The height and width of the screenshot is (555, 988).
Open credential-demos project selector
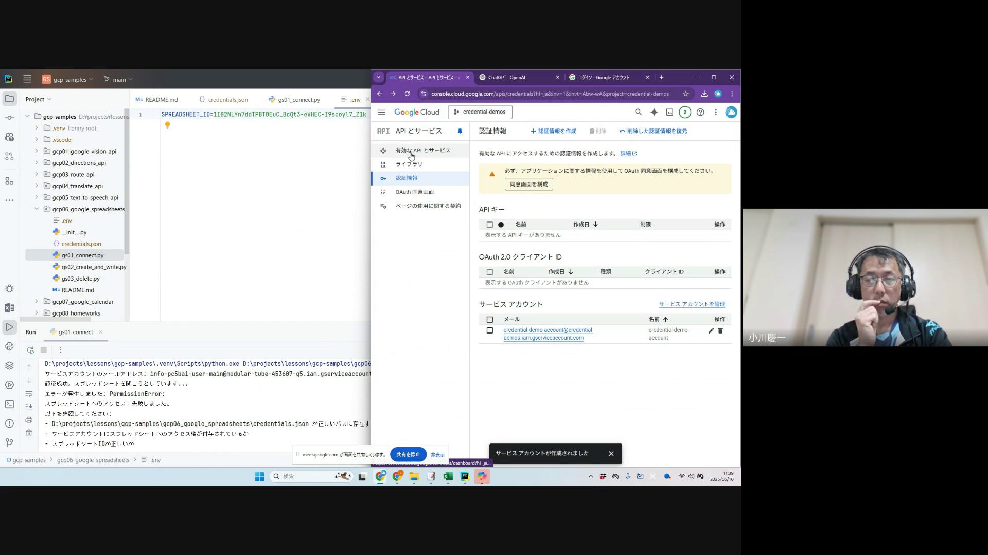[x=480, y=112]
